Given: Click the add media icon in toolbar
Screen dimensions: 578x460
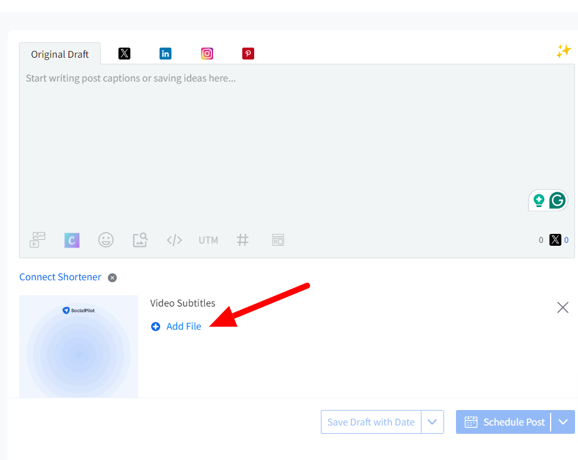Looking at the screenshot, I should [38, 240].
